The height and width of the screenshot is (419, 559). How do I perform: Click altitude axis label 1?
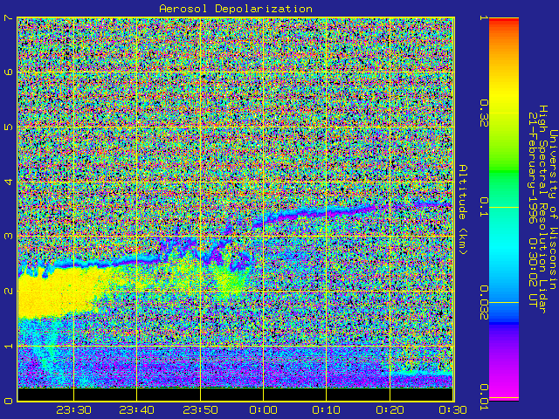click(8, 346)
